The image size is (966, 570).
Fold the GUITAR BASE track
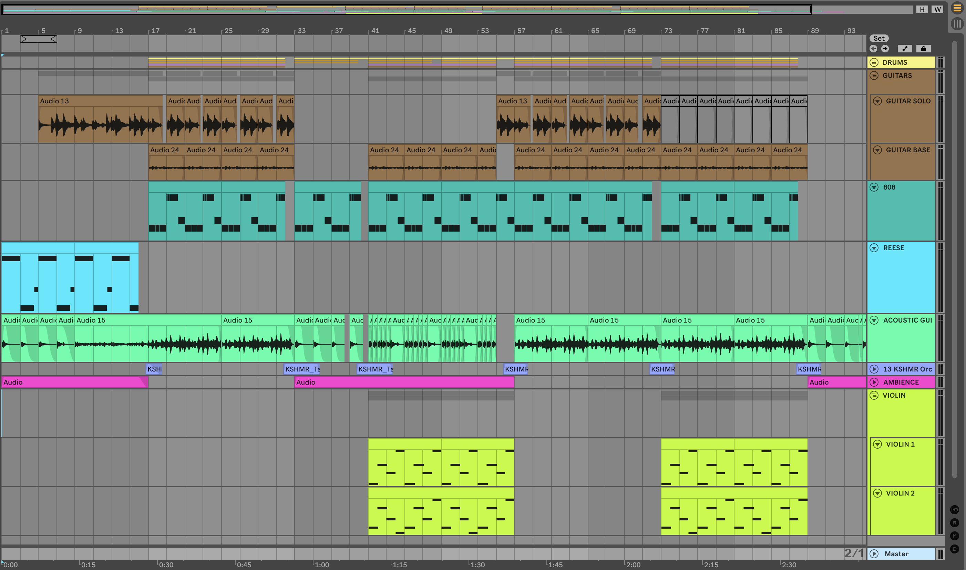click(877, 150)
